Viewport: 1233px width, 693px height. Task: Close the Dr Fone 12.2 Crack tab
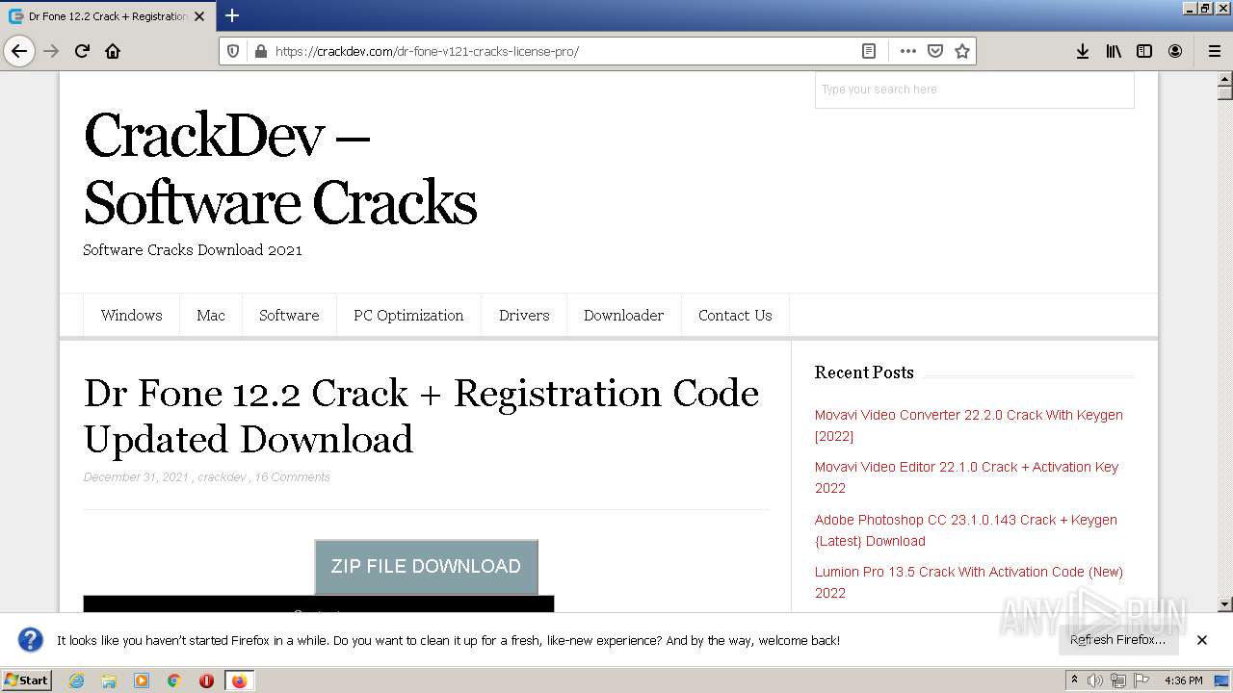[x=199, y=16]
